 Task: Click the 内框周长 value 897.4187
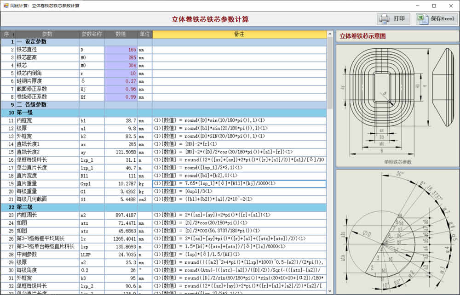coord(121,215)
